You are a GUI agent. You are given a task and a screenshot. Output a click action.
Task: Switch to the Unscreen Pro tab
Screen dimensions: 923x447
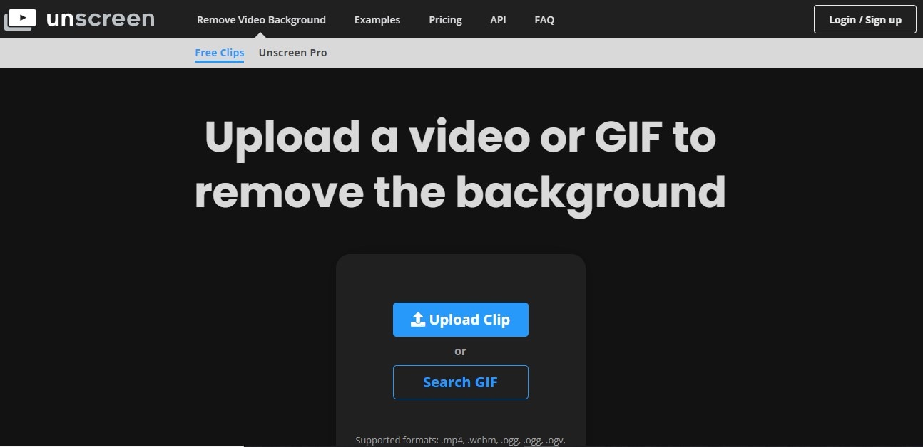click(x=293, y=53)
